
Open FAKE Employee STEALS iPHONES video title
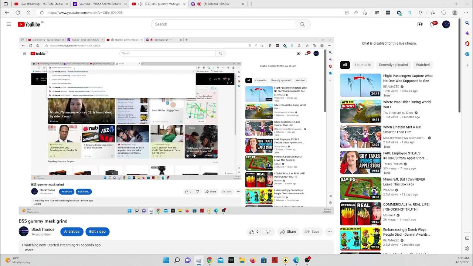tap(405, 156)
